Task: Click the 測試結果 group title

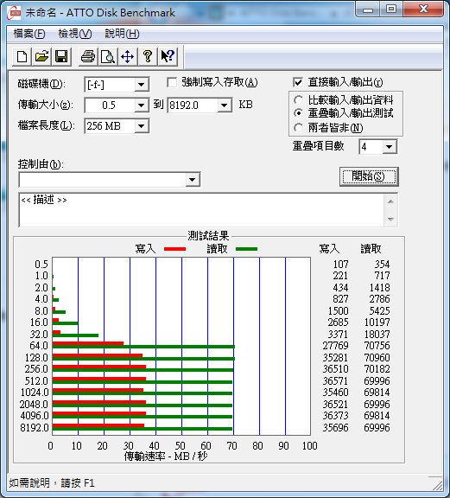Action: pyautogui.click(x=208, y=236)
